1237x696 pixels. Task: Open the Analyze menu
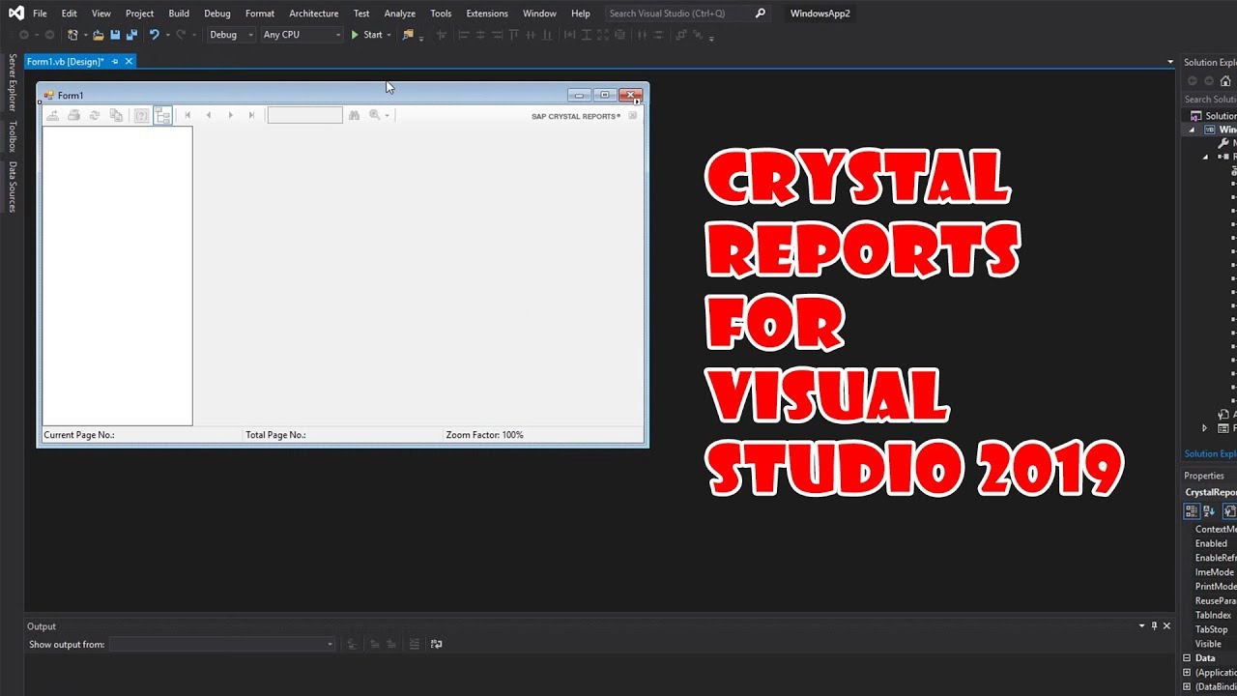400,14
